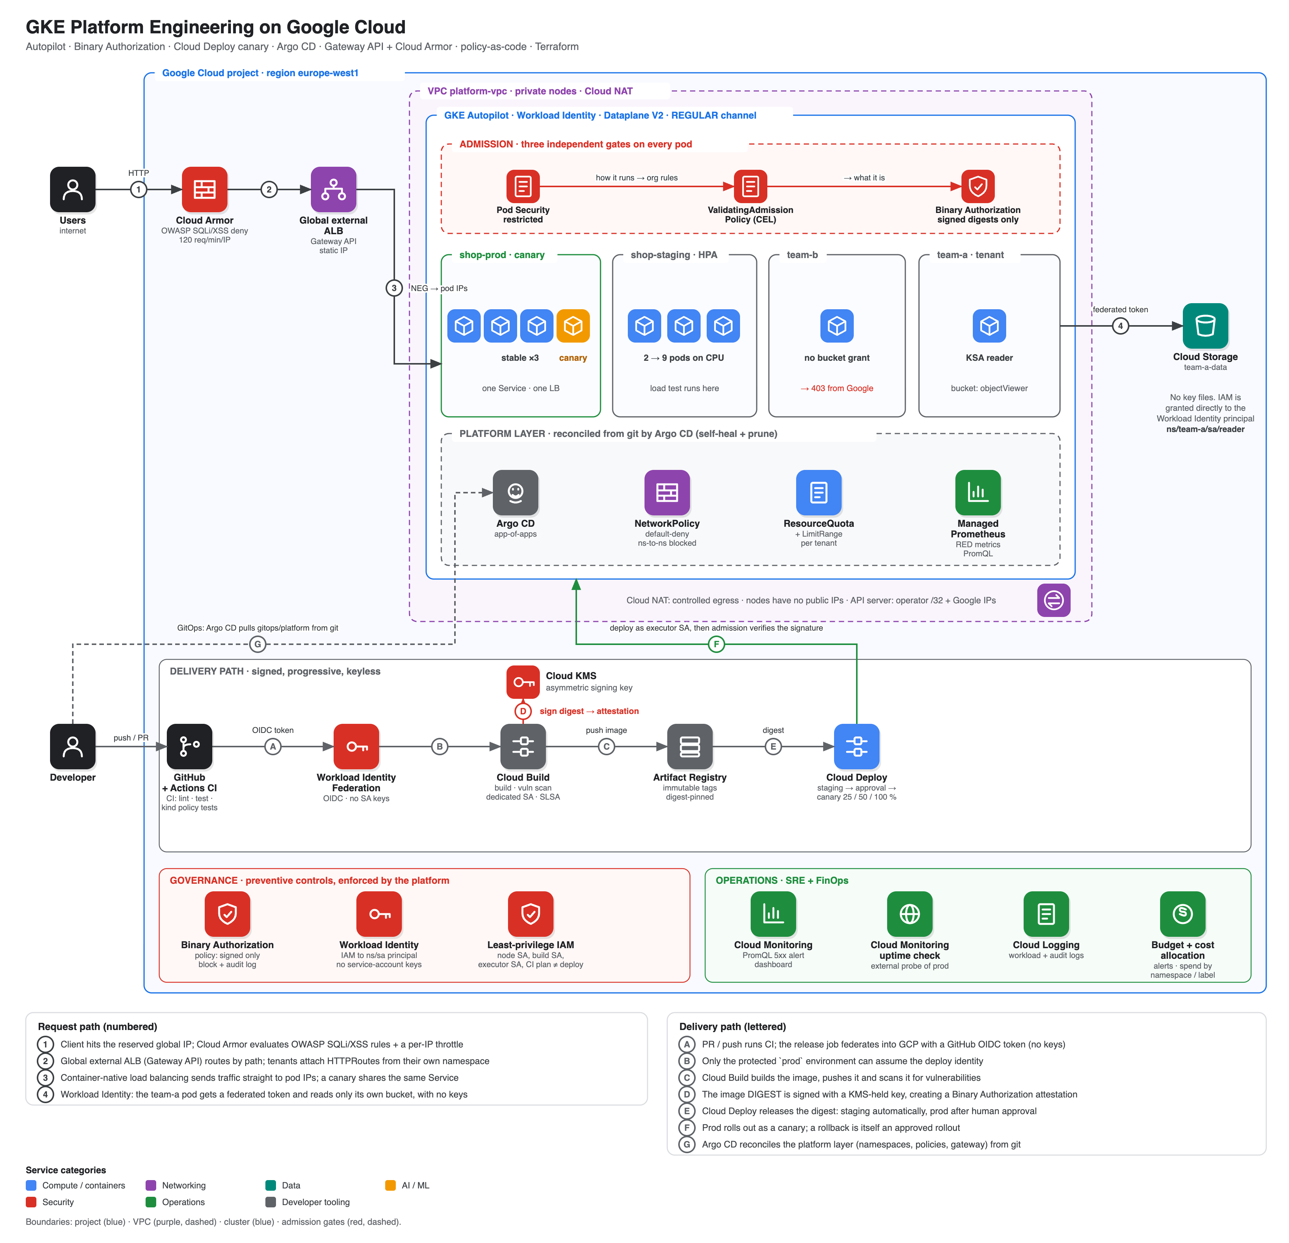Viewport: 1289px width, 1243px height.
Task: Click the orange AI / ML legend swatch
Action: (390, 1185)
